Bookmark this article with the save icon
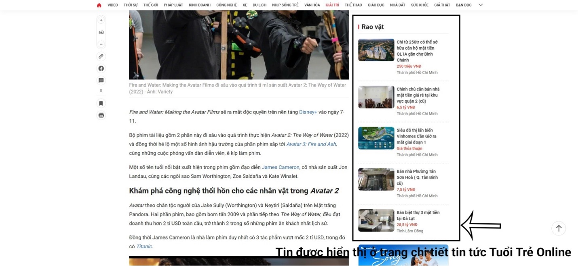578x266 pixels. [101, 103]
